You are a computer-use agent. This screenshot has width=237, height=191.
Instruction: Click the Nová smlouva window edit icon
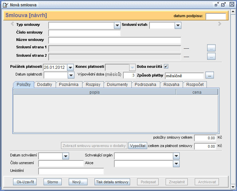[6, 5]
